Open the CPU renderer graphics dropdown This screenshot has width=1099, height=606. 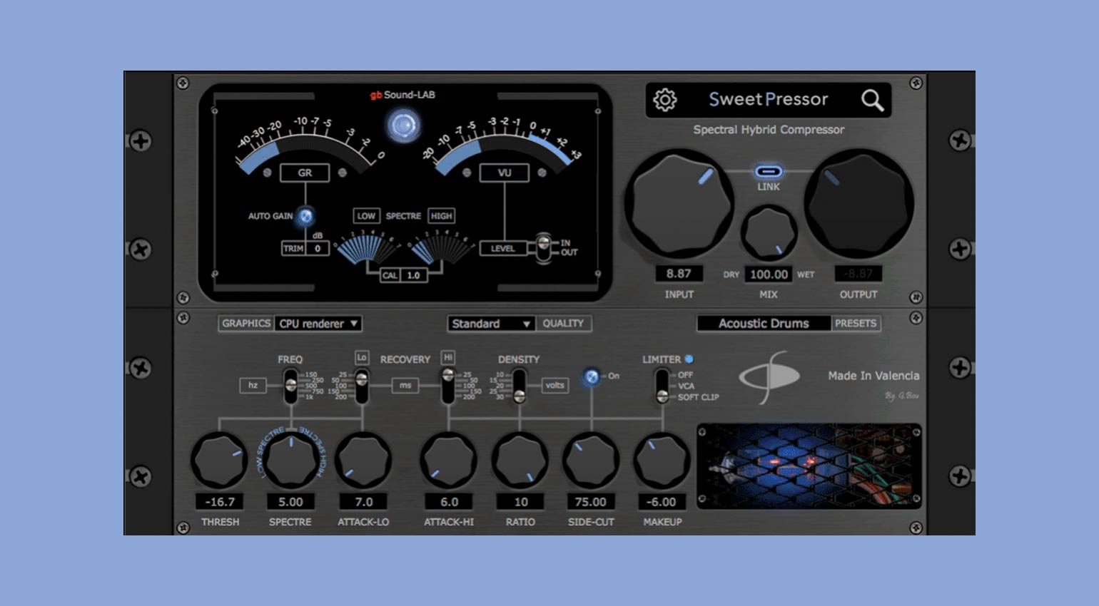318,324
